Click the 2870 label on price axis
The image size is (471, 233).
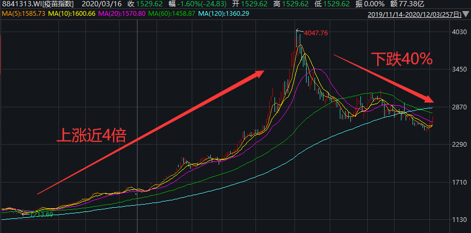[x=458, y=107]
